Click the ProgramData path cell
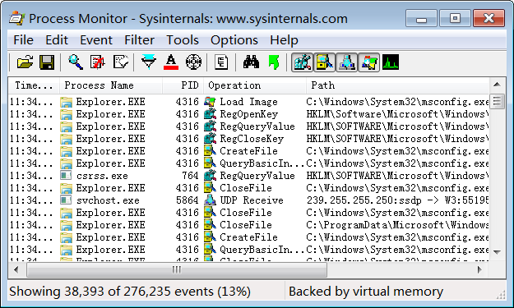Screen dimensions: 514x308 pyautogui.click(x=397, y=225)
